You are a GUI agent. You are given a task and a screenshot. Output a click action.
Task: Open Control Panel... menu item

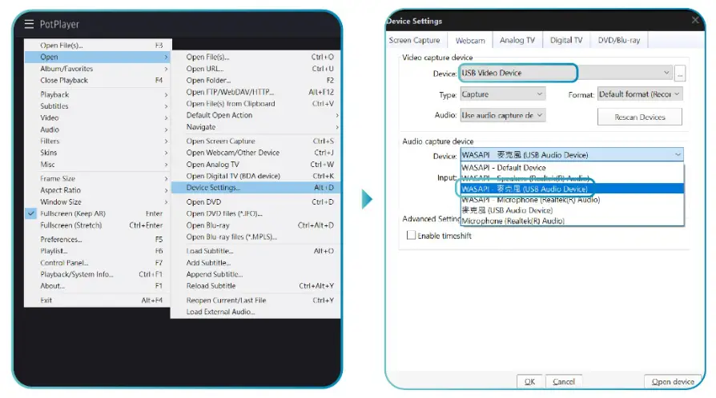coord(98,263)
